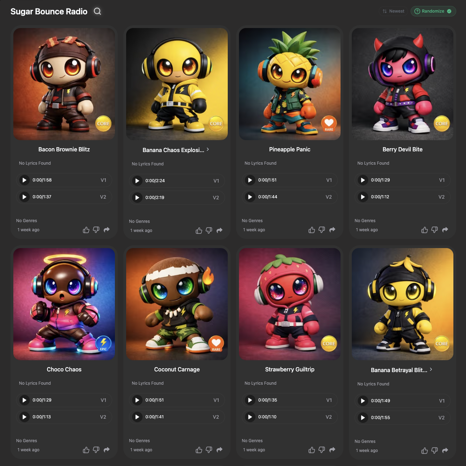Toggle the Randomize option

[433, 11]
